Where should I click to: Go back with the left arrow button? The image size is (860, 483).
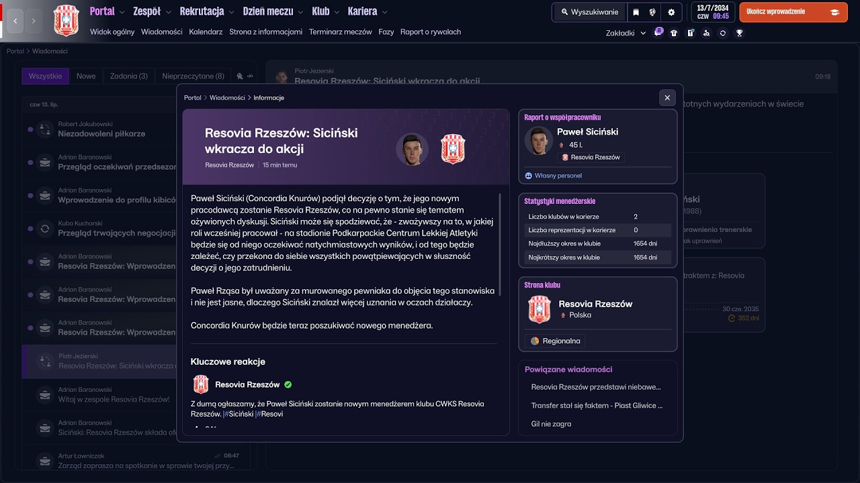click(x=15, y=21)
